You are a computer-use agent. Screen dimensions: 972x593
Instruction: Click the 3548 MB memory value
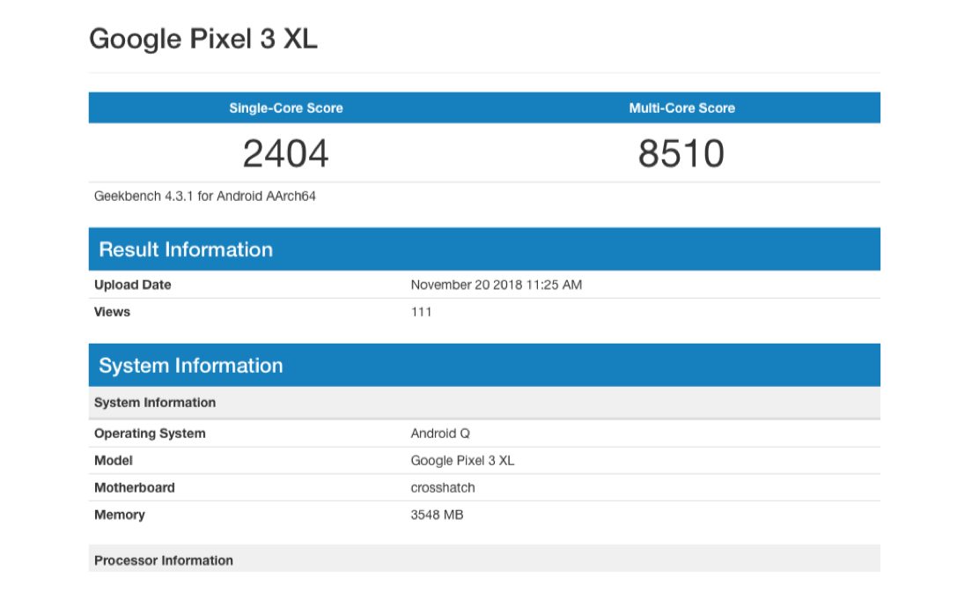(437, 515)
